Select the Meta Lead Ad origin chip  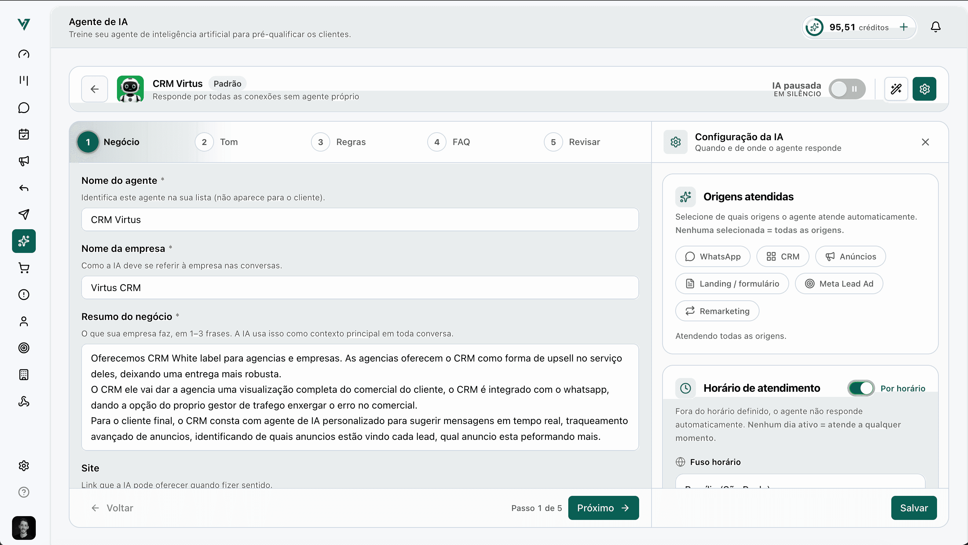tap(839, 284)
